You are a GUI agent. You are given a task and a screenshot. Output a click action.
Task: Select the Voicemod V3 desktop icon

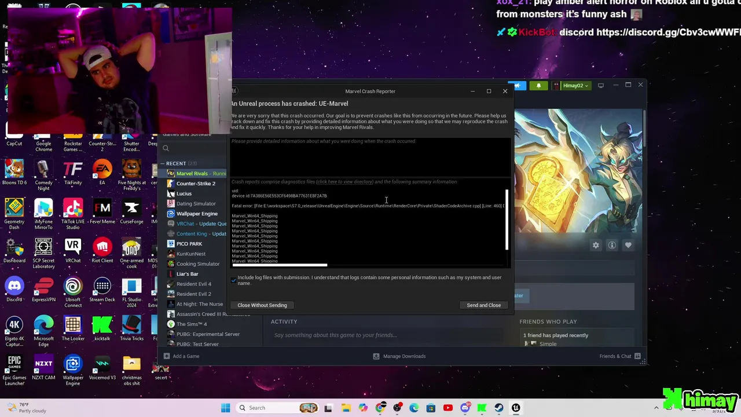click(102, 368)
